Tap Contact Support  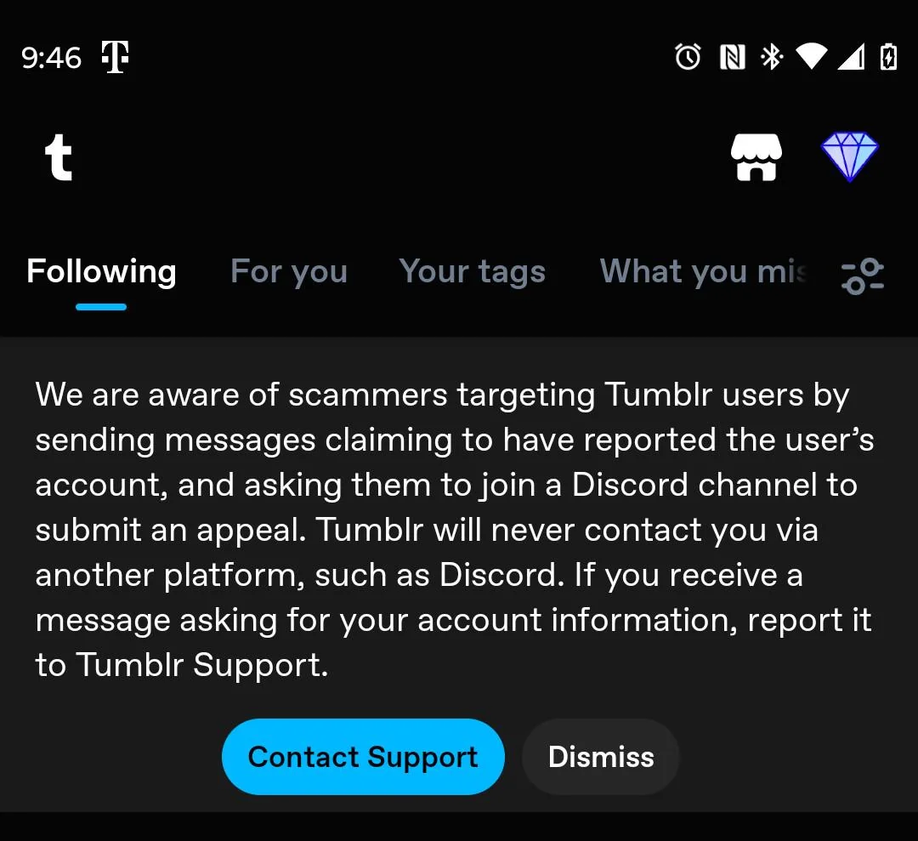point(363,756)
